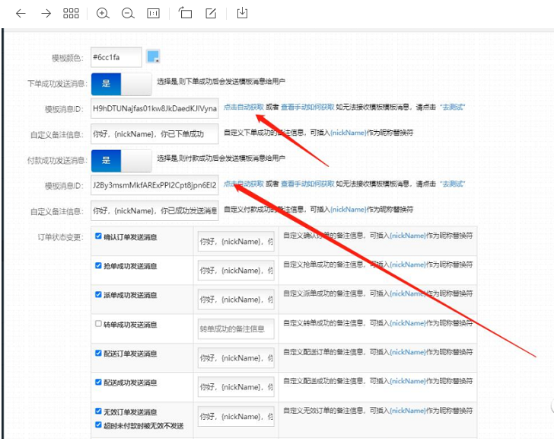
Task: Uncheck 超时未付款时被无效不发送 checkbox
Action: pyautogui.click(x=98, y=425)
